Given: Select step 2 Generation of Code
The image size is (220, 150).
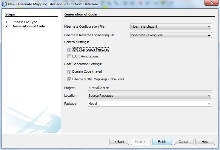Looking at the screenshot, I should click(29, 26).
